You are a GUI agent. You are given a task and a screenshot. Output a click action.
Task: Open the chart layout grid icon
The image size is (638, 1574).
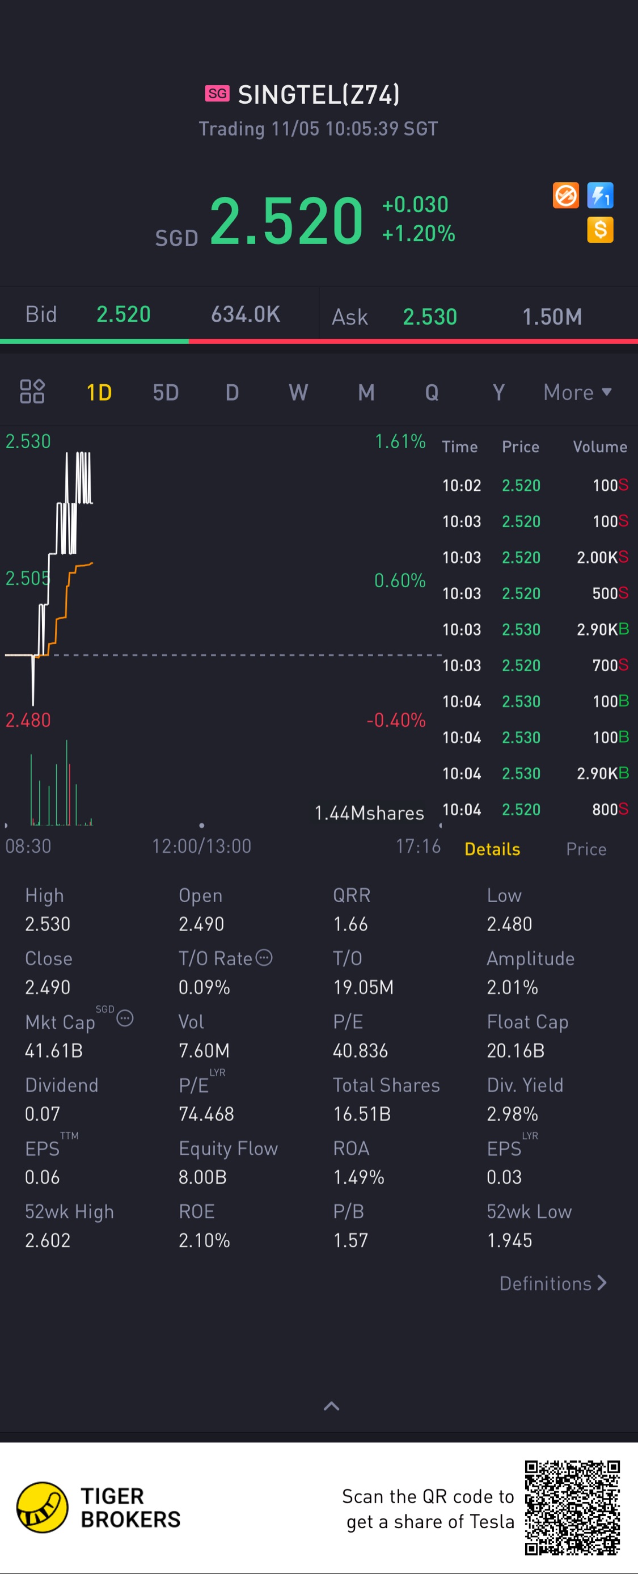coord(32,392)
